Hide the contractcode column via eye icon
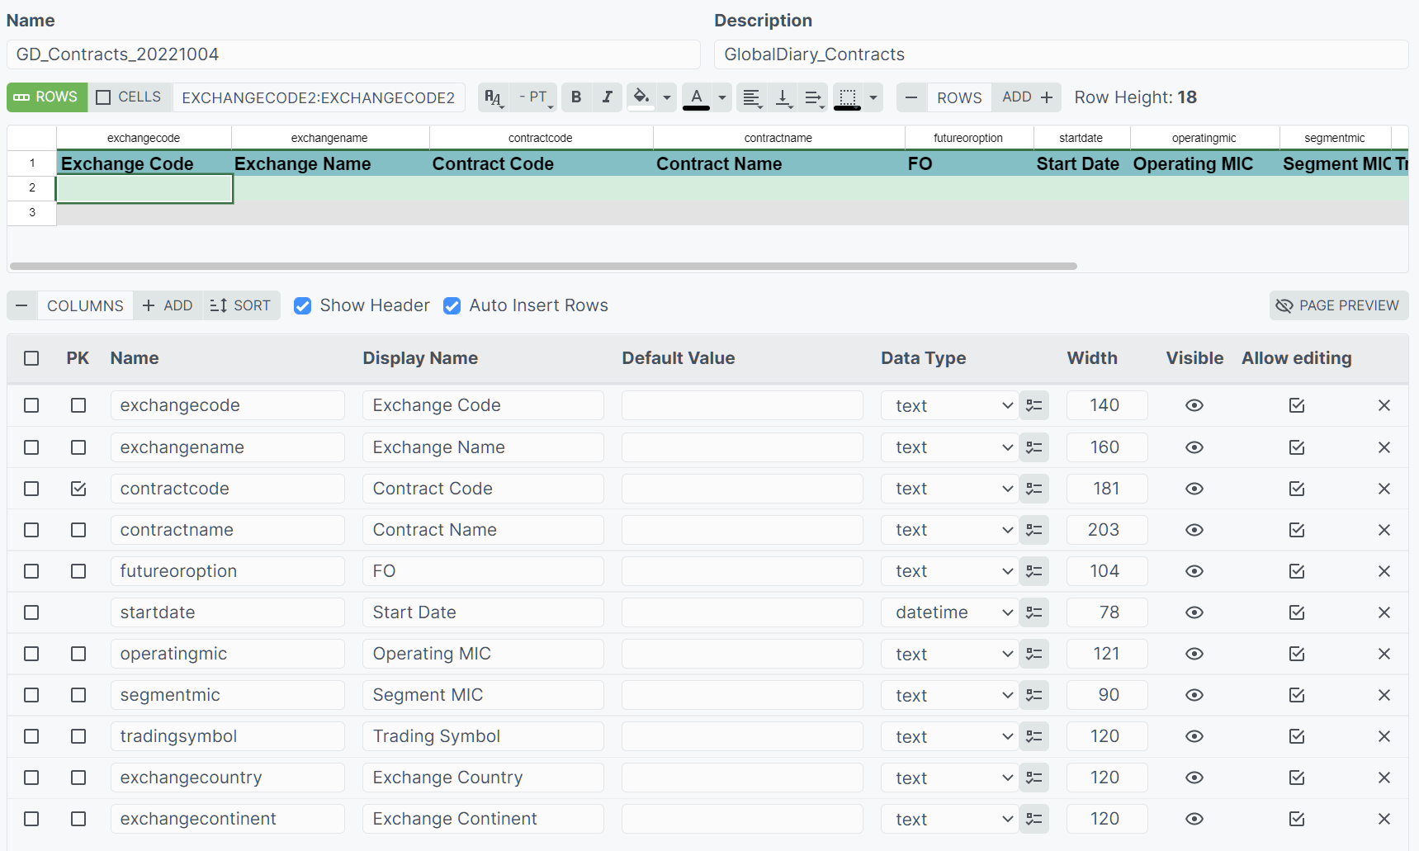This screenshot has height=851, width=1419. click(1194, 489)
